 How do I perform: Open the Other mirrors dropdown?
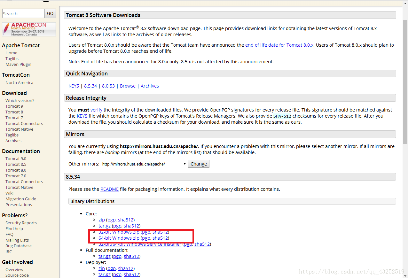[x=144, y=164]
